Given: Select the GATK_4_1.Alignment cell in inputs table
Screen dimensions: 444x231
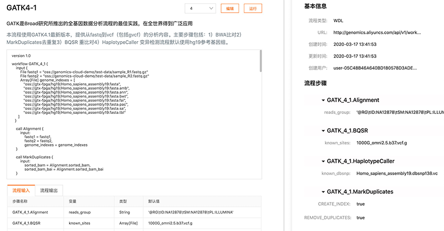Looking at the screenshot, I should (x=30, y=212).
